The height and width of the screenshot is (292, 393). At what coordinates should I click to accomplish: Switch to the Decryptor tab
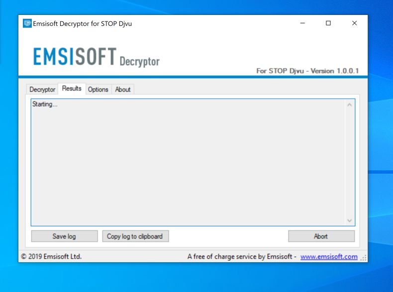42,90
